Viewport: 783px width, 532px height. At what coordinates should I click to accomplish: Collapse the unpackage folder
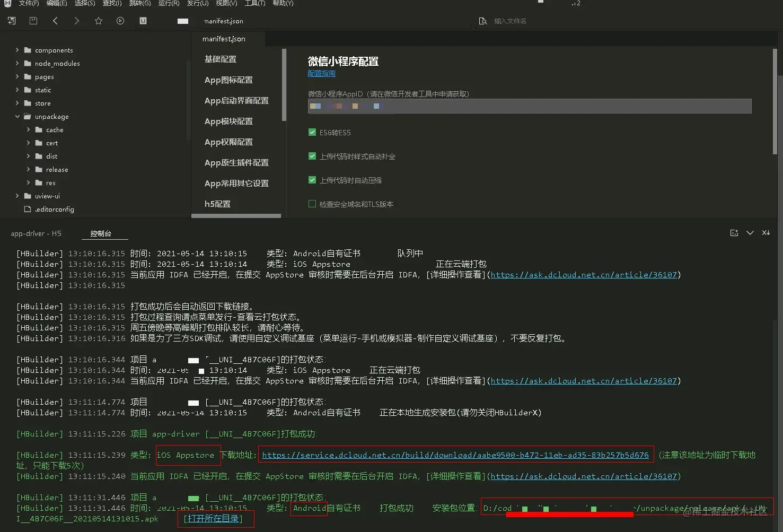pyautogui.click(x=17, y=116)
